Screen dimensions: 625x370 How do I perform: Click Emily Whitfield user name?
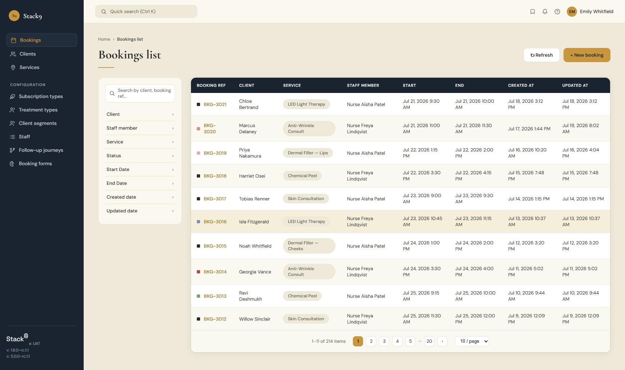[597, 12]
